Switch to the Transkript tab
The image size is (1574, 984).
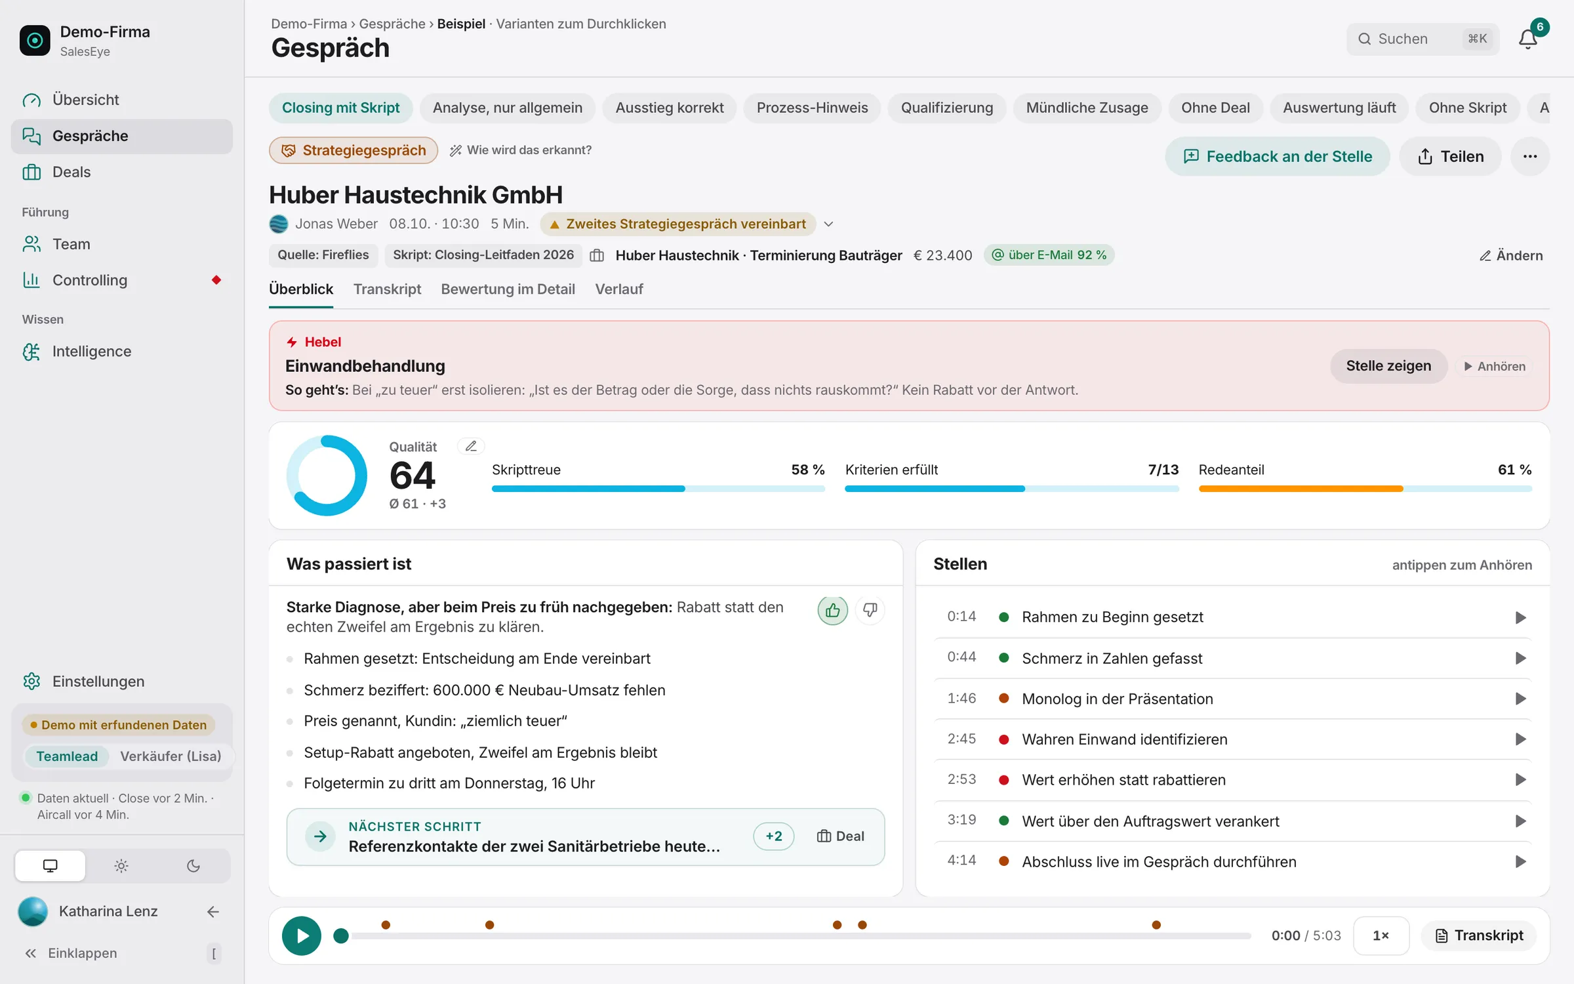387,289
